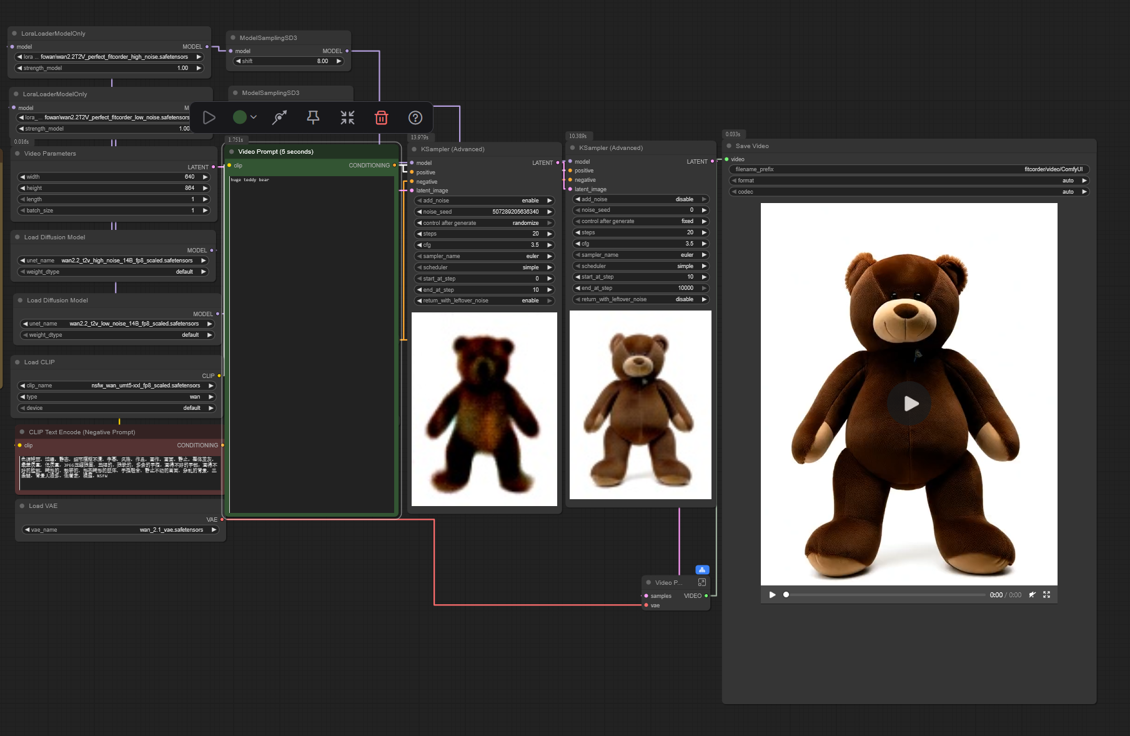1130x736 pixels.
Task: Open the node color picker dropdown
Action: click(245, 117)
